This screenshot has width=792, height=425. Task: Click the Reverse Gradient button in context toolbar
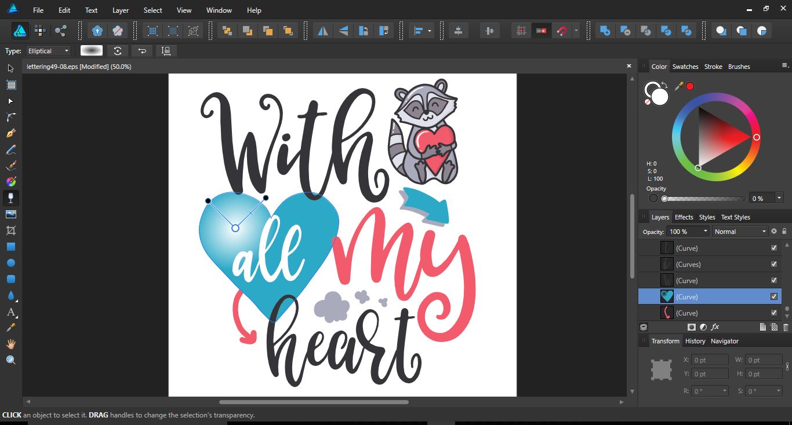click(x=118, y=51)
